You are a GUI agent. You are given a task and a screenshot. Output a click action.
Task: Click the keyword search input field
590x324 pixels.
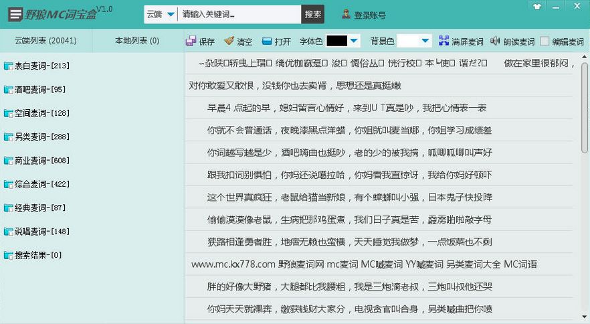pos(239,15)
